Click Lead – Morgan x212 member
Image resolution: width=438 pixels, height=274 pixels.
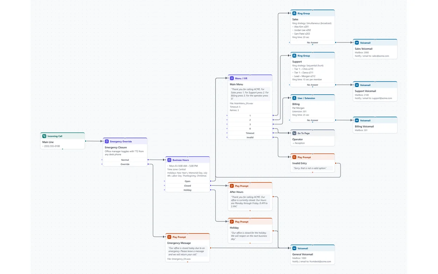[x=305, y=76]
